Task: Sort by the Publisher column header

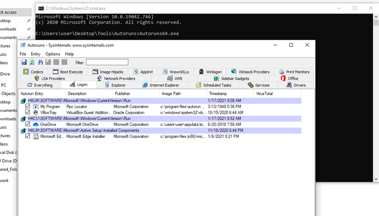Action: (136, 93)
